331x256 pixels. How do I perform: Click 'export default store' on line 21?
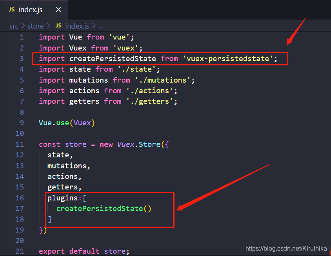pyautogui.click(x=84, y=251)
